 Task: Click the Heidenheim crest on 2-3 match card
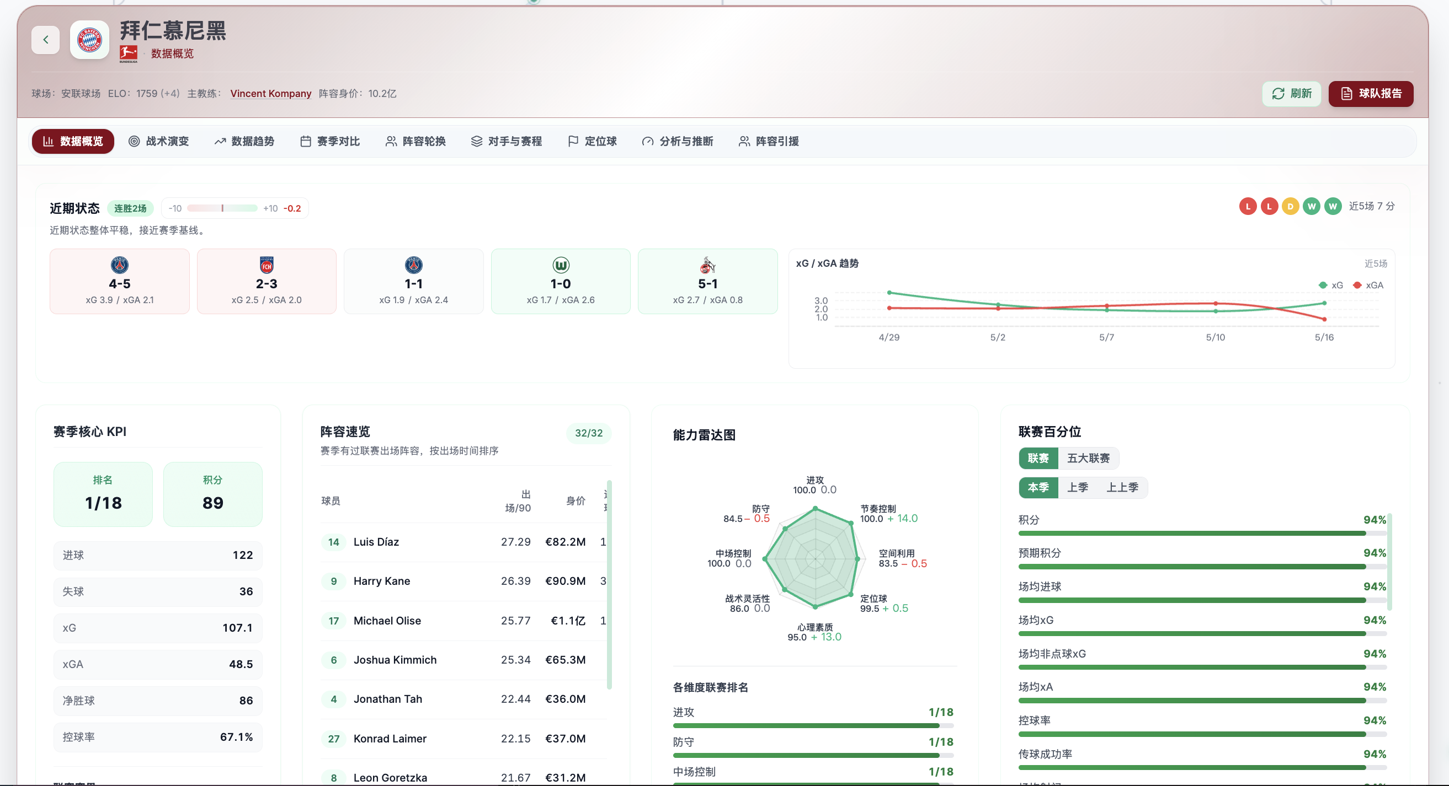pos(267,265)
